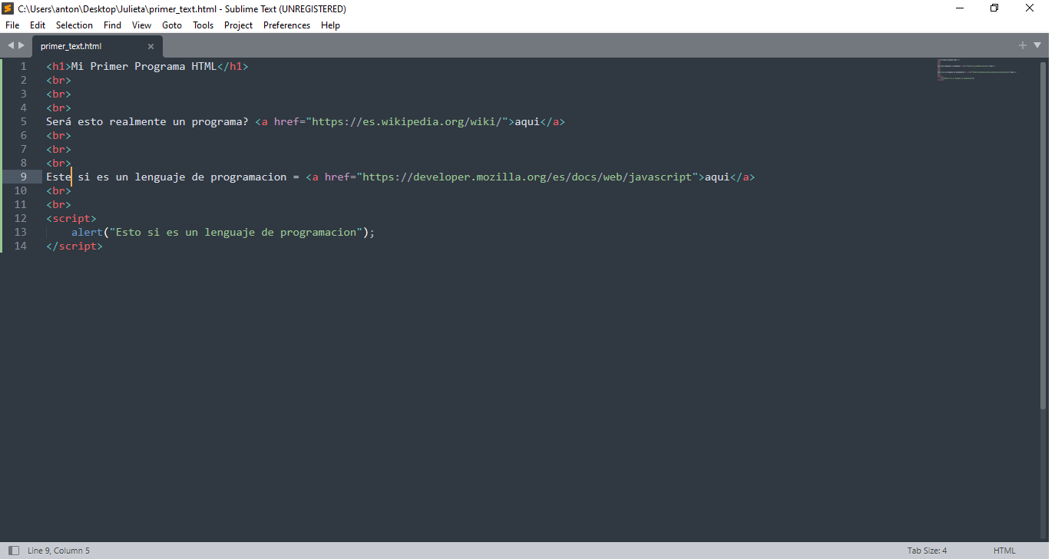Click 'aqui' link text on line 9

[716, 177]
